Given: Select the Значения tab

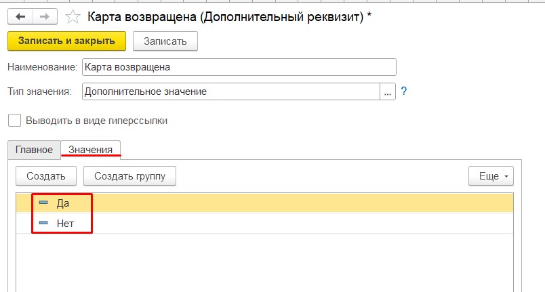Looking at the screenshot, I should coord(91,149).
